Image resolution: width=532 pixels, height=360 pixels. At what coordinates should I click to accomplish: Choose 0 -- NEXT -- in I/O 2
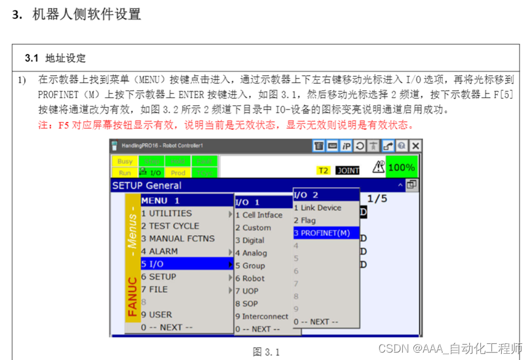(x=326, y=322)
